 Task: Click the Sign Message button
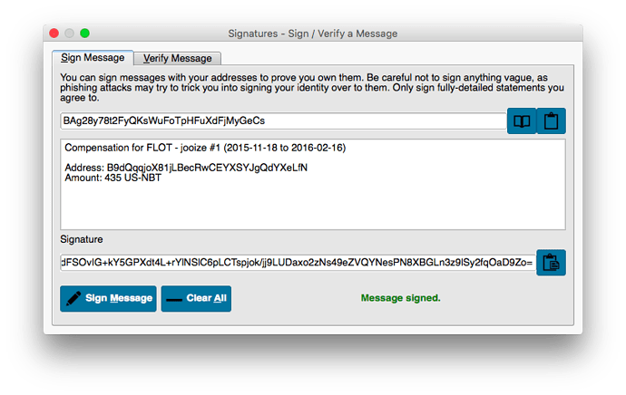click(x=108, y=299)
